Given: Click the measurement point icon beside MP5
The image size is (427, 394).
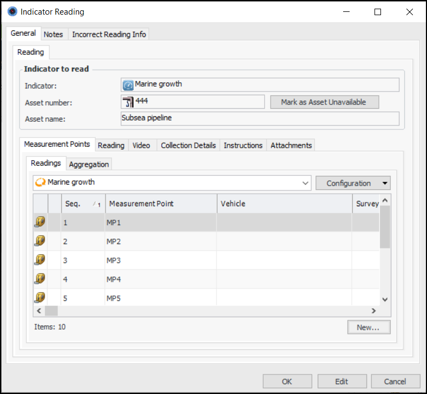Looking at the screenshot, I should (x=40, y=297).
